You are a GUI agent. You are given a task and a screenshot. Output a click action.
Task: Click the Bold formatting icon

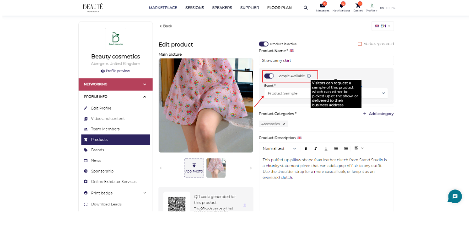[306, 148]
